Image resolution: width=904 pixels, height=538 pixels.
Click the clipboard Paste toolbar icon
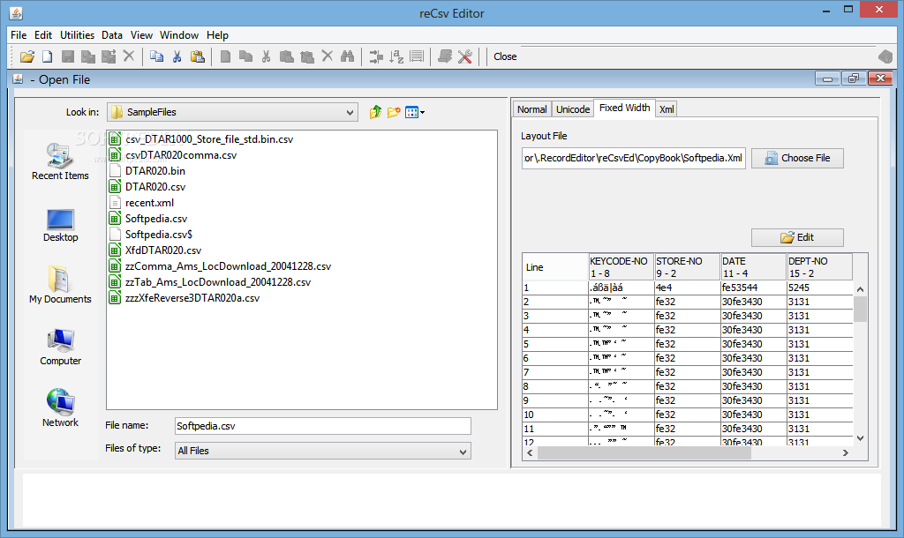[197, 56]
